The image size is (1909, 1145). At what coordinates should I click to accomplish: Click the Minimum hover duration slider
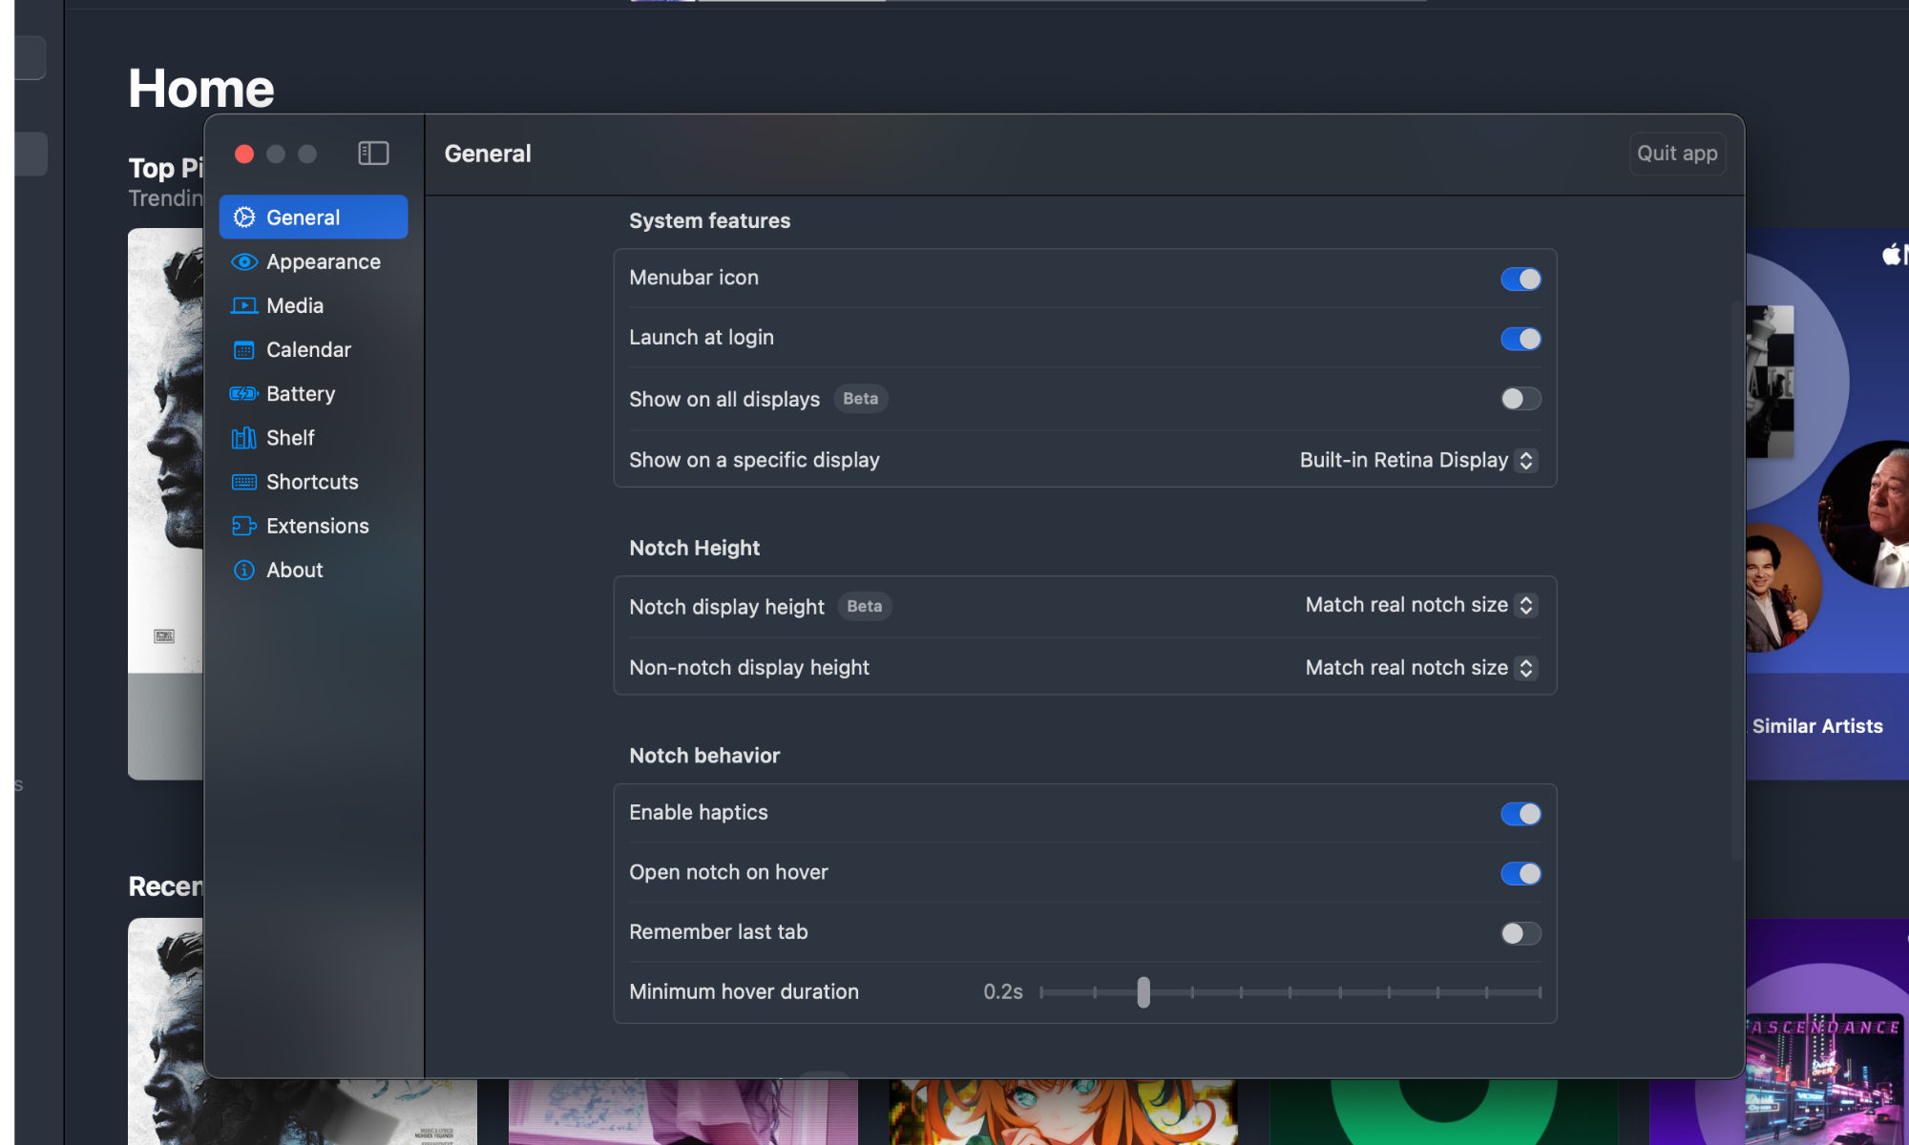pyautogui.click(x=1143, y=992)
